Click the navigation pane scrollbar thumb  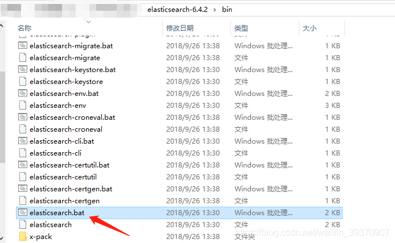[2, 117]
